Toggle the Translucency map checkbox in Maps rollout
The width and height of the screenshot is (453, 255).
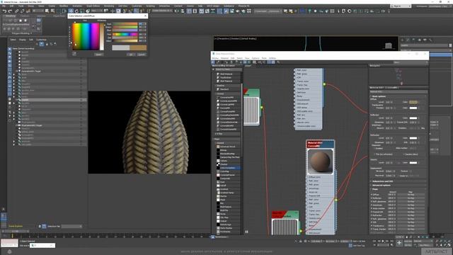tap(372, 226)
